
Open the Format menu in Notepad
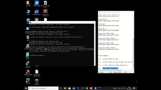[109, 14]
